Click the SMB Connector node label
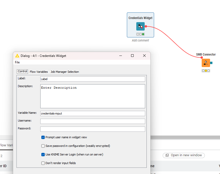This screenshot has width=220, height=174. coord(206,55)
